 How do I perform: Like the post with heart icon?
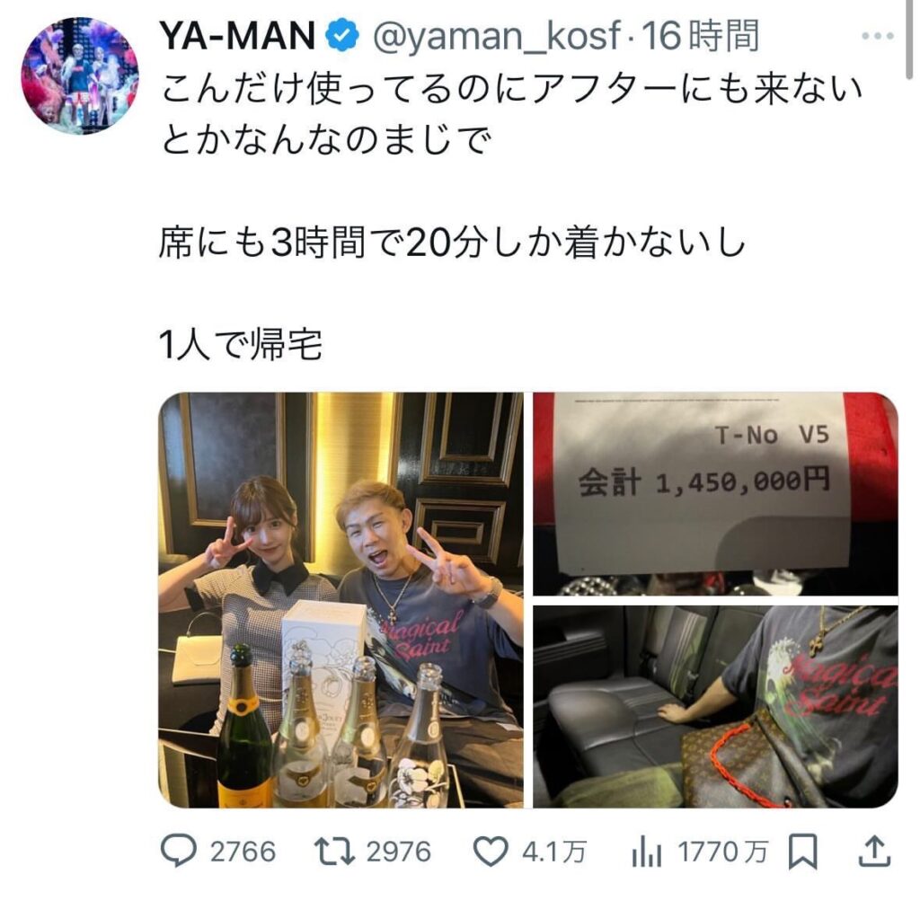click(x=491, y=852)
